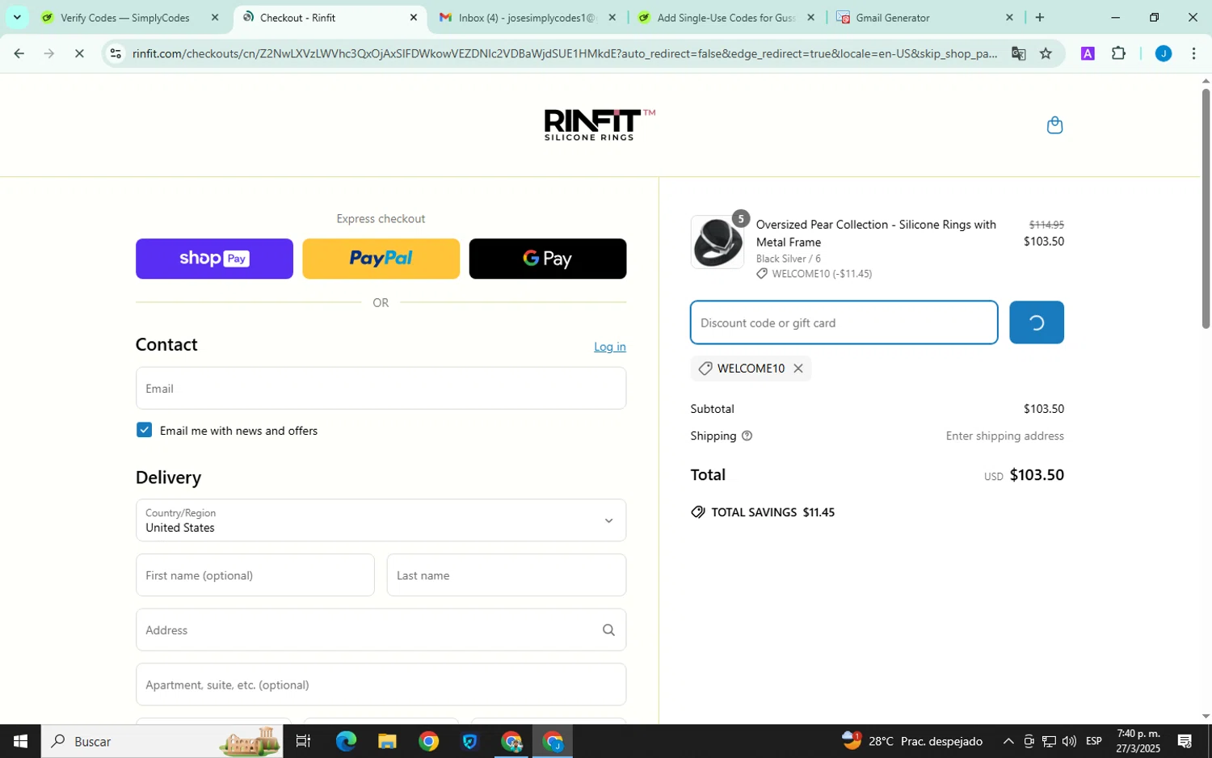1212x758 pixels.
Task: Stop loading the page
Action: (x=79, y=53)
